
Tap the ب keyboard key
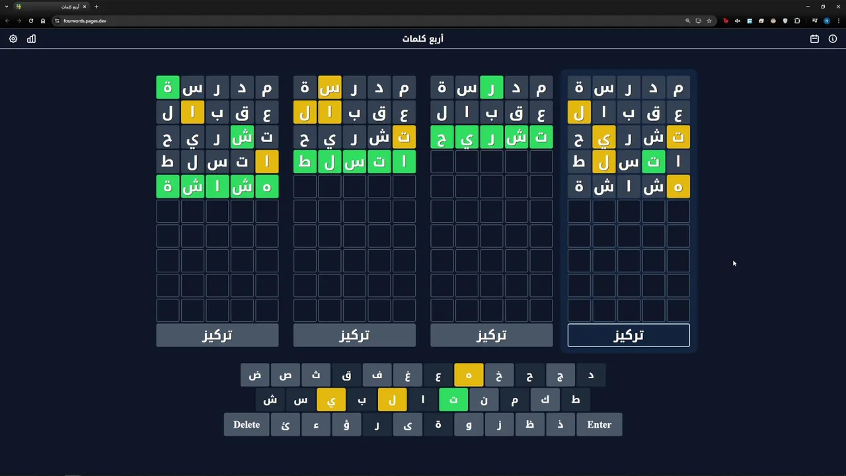click(362, 400)
